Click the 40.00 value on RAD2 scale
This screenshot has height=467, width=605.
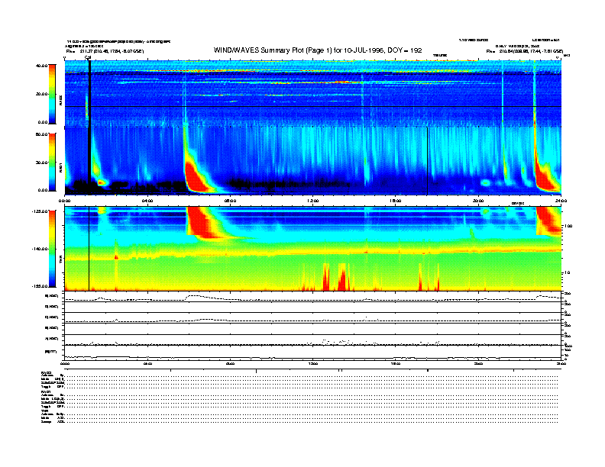pyautogui.click(x=42, y=66)
